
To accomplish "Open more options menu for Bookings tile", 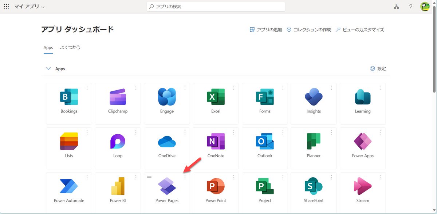I will click(x=87, y=88).
